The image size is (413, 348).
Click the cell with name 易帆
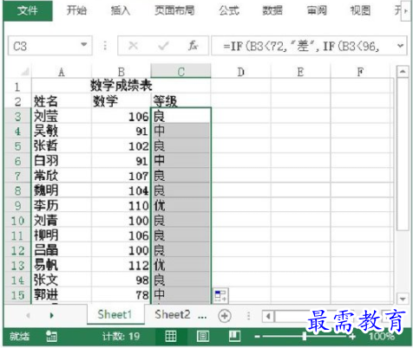pyautogui.click(x=62, y=265)
